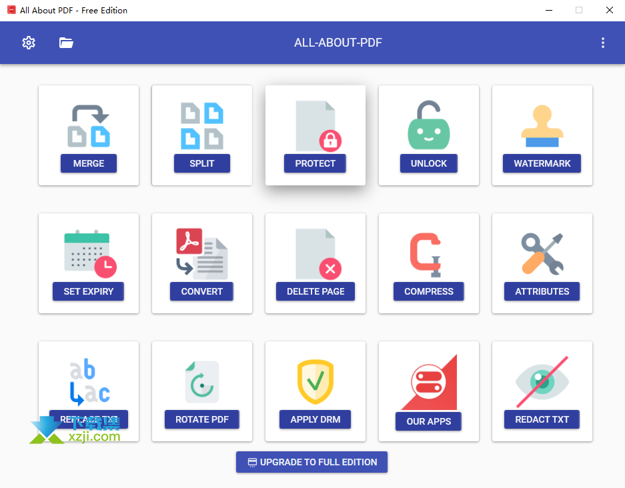Click the Replace Text ab-ac icon
Viewport: 625px width, 488px height.
(89, 382)
